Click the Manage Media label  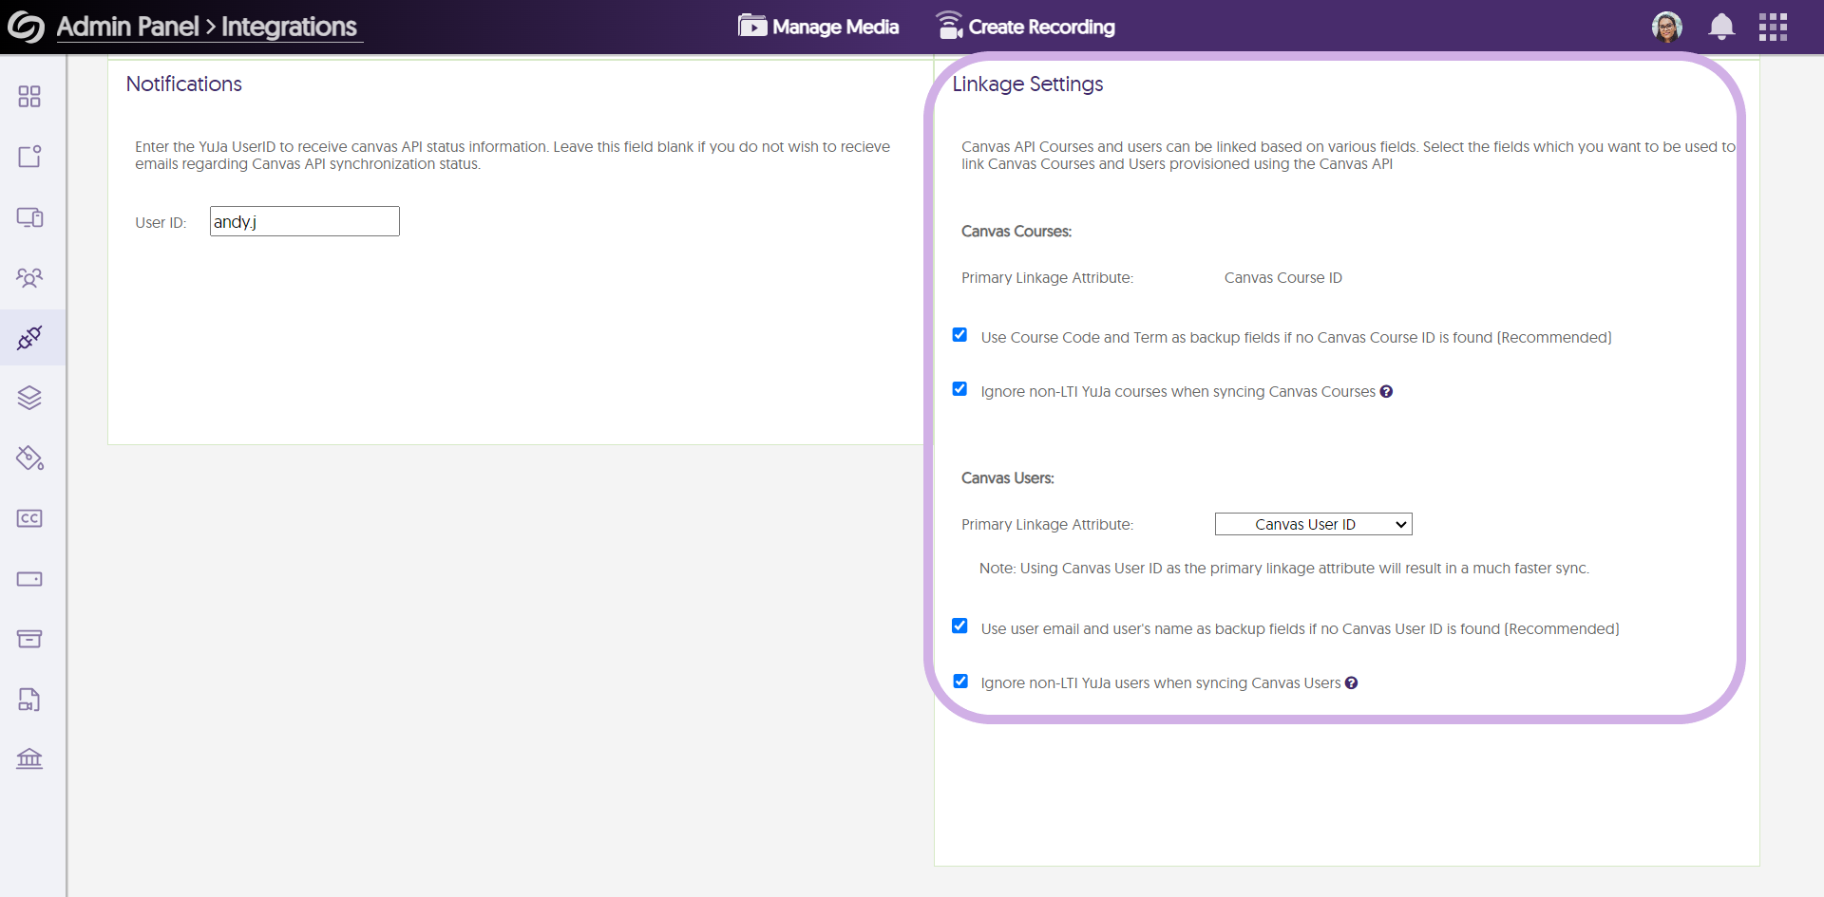836,27
